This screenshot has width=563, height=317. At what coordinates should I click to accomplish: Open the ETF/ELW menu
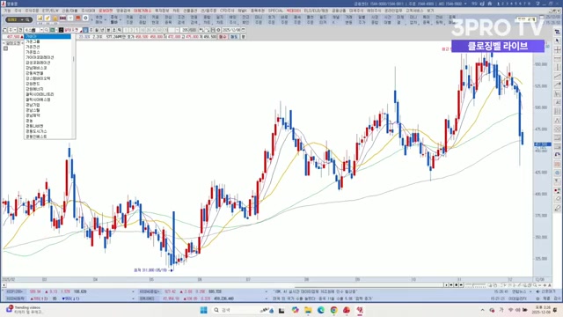tap(50, 11)
